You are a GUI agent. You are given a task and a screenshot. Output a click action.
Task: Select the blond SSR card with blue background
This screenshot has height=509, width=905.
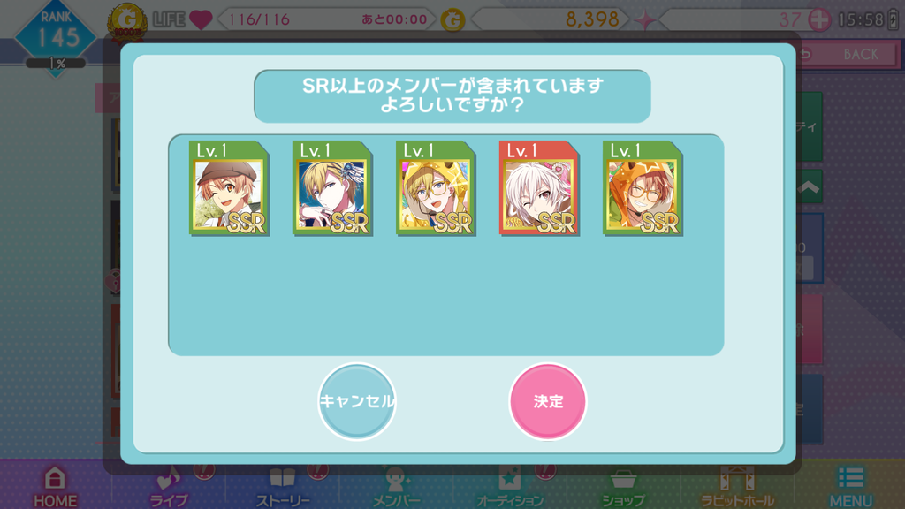click(x=332, y=188)
